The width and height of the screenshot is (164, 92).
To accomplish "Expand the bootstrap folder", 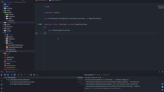I will [x=3, y=8].
